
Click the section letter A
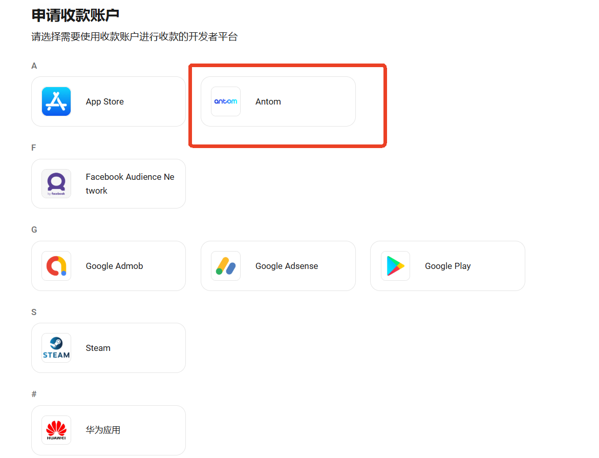(x=34, y=66)
